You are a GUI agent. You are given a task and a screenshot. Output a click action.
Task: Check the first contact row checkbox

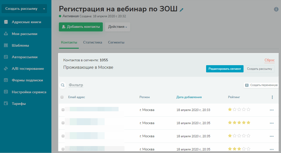pos(63,110)
